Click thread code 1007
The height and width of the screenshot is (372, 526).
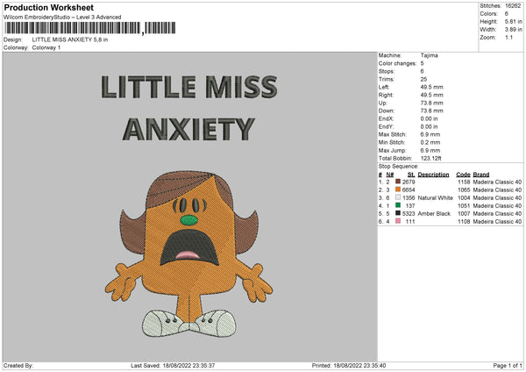tap(464, 213)
